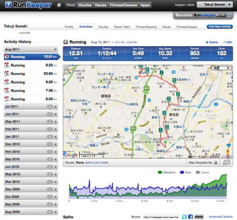Open the Street Team tab

tap(122, 27)
